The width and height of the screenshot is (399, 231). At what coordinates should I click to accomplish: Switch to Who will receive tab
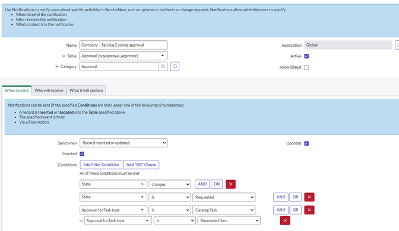[x=49, y=91]
